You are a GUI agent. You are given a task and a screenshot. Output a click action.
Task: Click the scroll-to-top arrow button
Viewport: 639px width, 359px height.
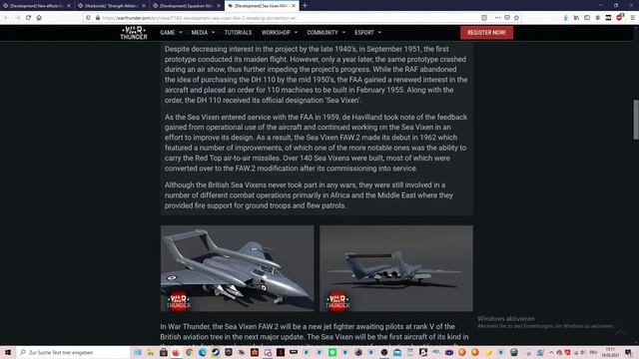point(620,332)
